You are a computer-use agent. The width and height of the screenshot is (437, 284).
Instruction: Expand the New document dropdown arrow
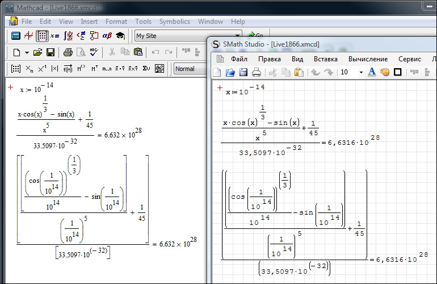[26, 52]
